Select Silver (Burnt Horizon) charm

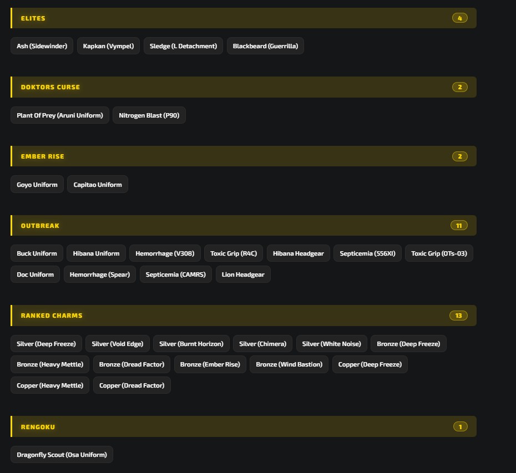(191, 344)
